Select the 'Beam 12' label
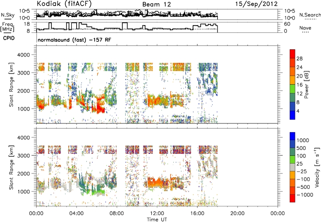Screen dimensions: 321x222 point(156,4)
